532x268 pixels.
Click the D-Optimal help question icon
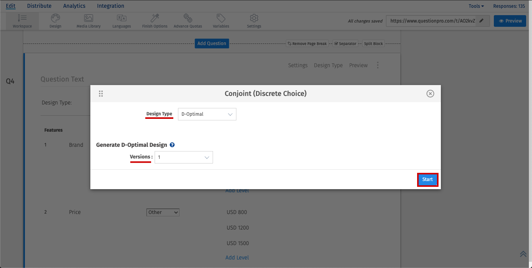click(172, 145)
